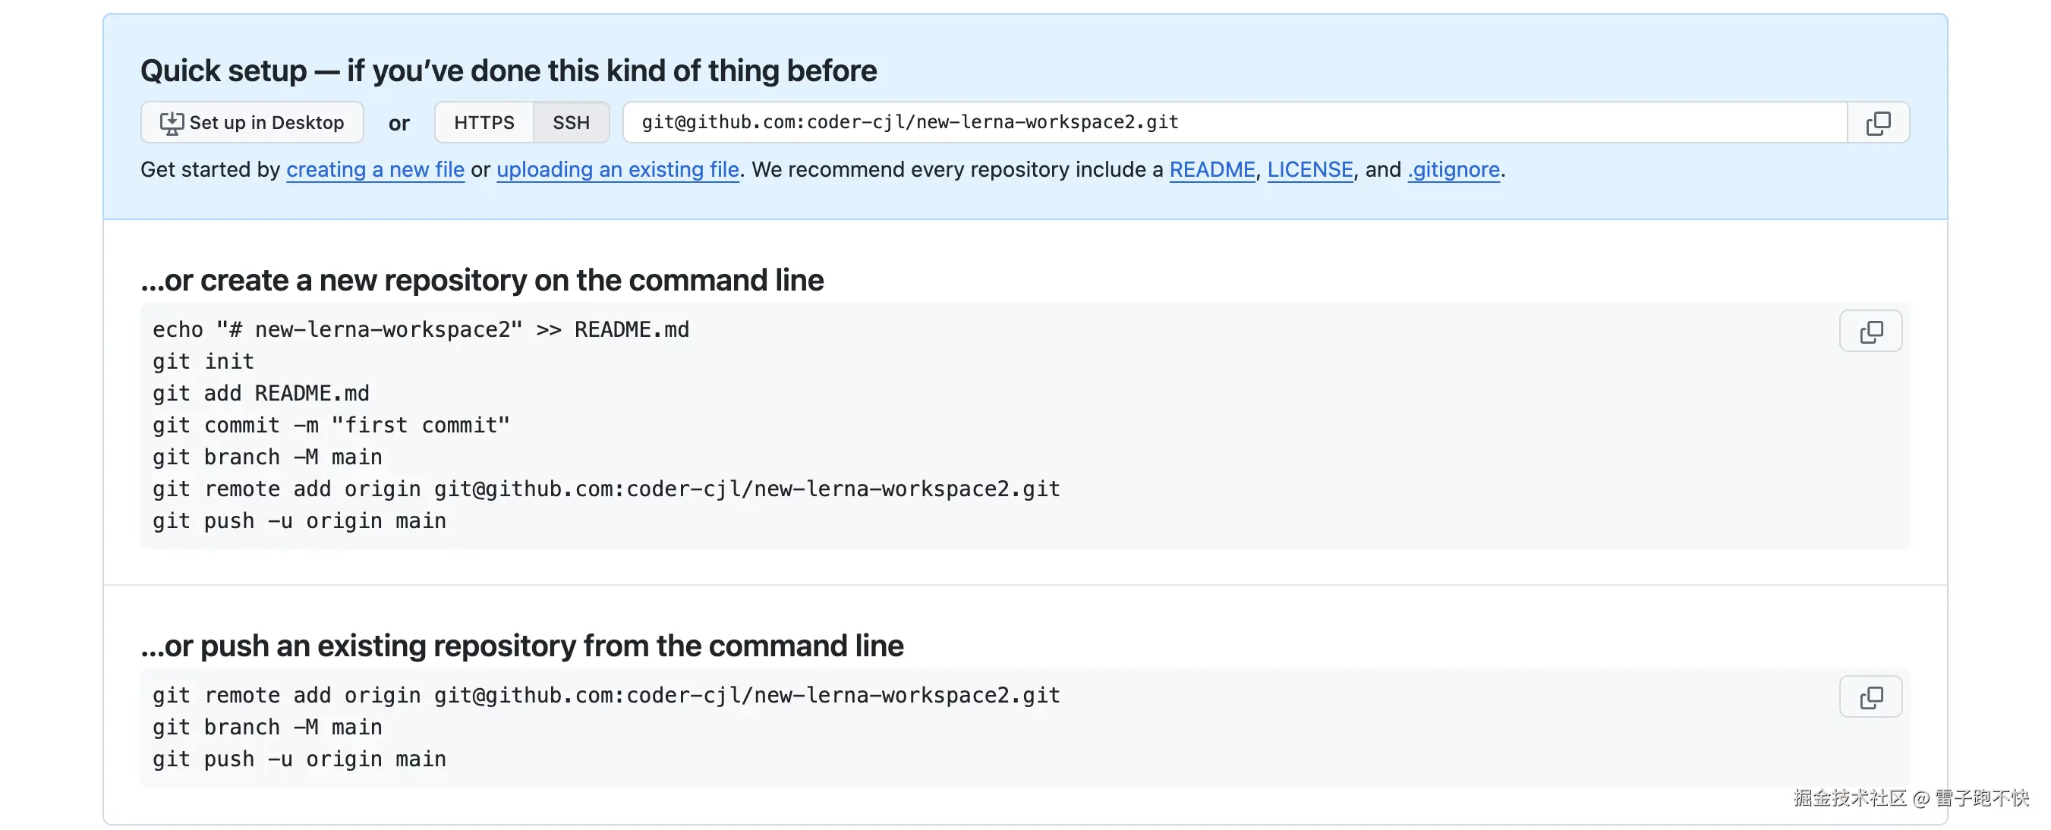
Task: Open the creating a new file link
Action: point(375,169)
